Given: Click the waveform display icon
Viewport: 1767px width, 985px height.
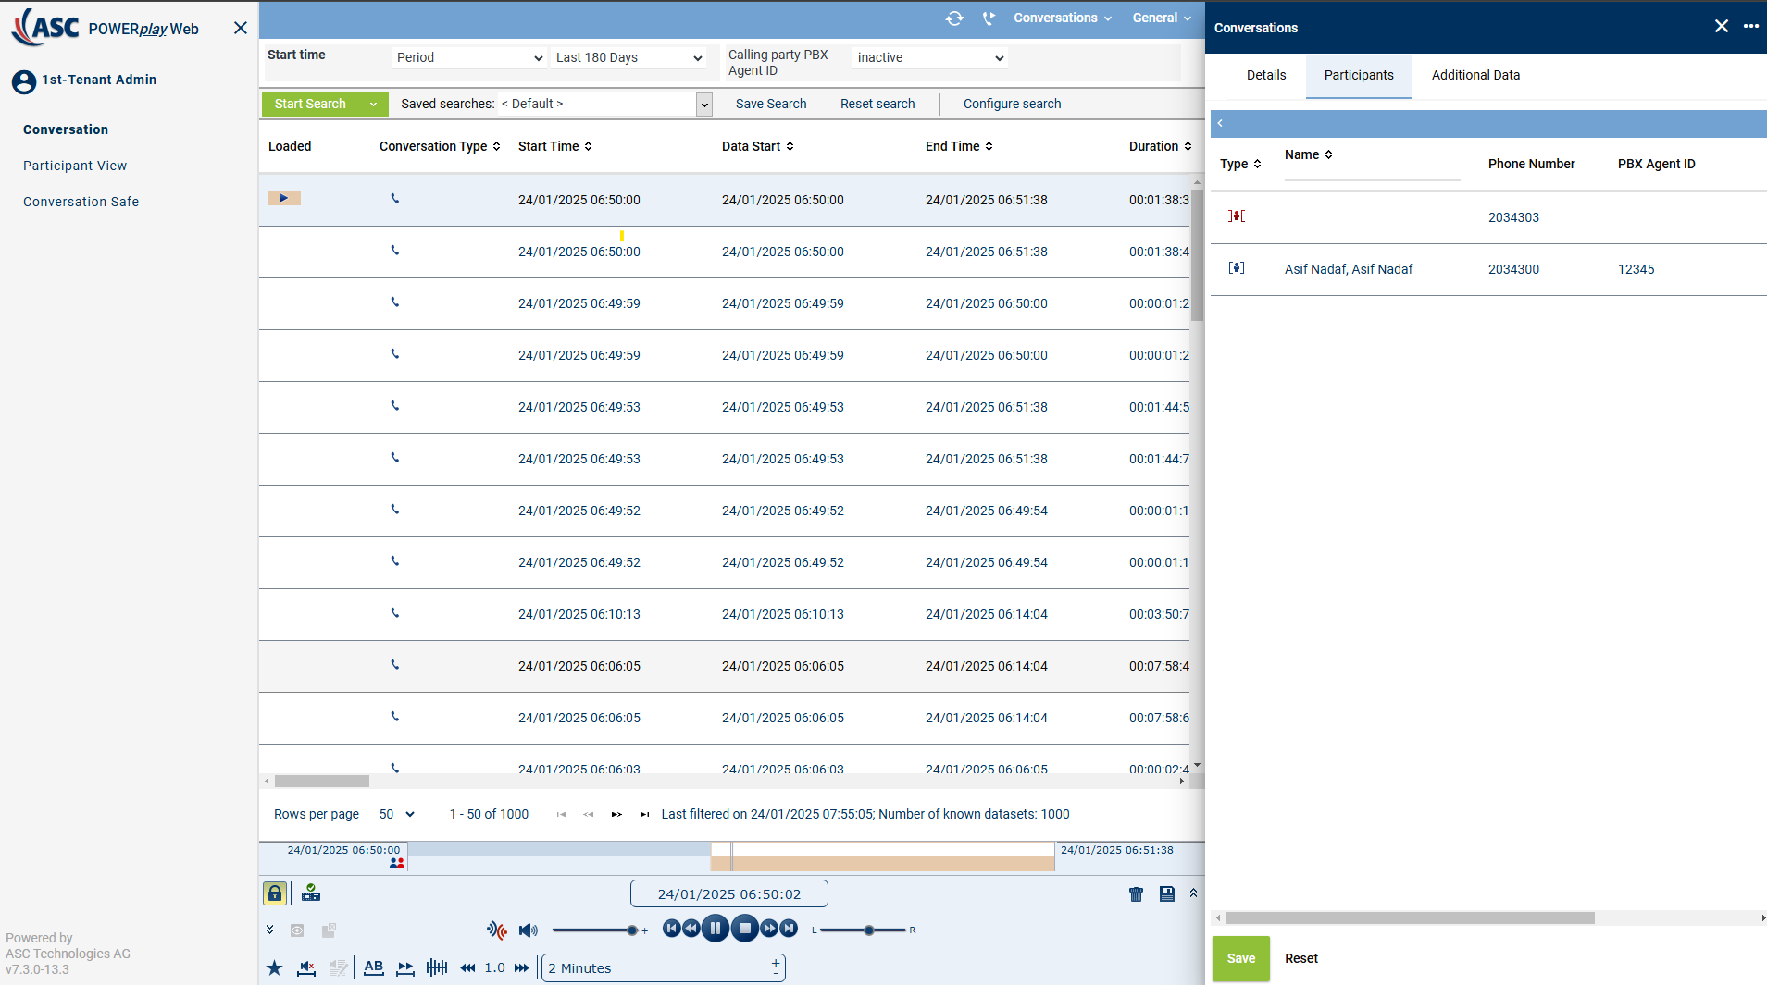Looking at the screenshot, I should click(437, 967).
